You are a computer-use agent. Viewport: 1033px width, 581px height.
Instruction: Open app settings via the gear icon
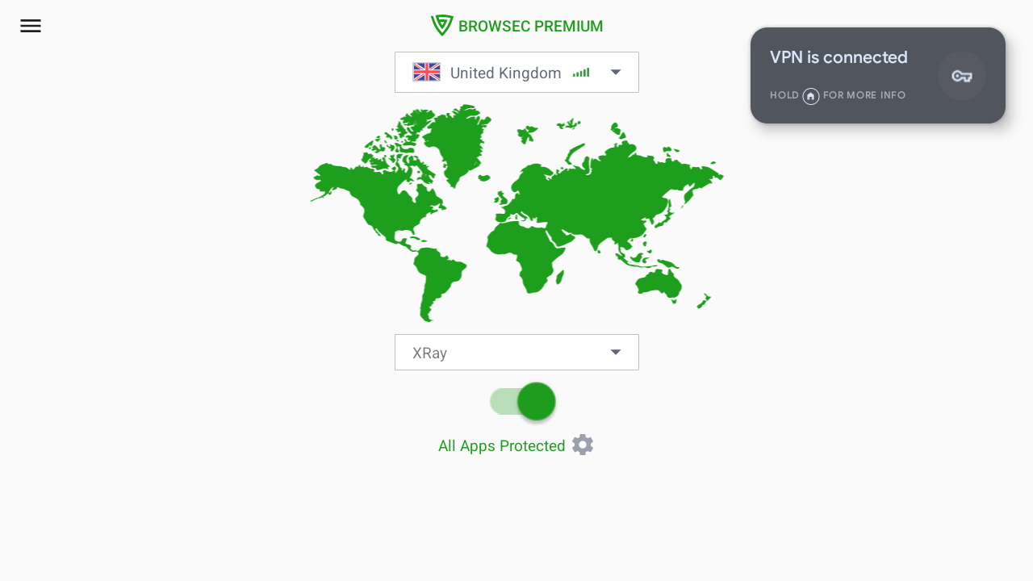(x=583, y=444)
